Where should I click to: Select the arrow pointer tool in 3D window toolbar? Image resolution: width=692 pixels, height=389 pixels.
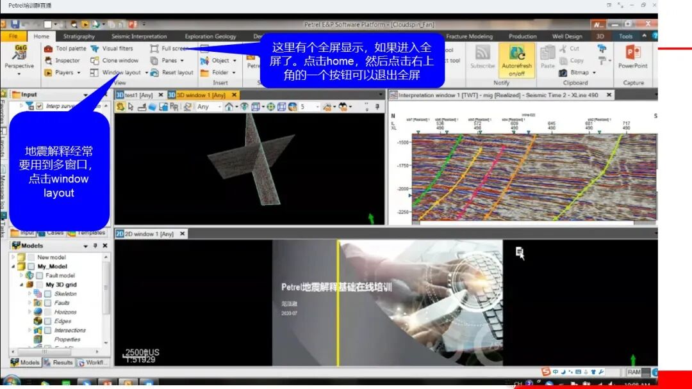click(x=131, y=107)
